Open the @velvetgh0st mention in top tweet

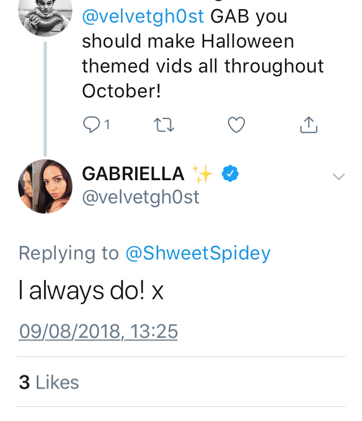click(143, 16)
